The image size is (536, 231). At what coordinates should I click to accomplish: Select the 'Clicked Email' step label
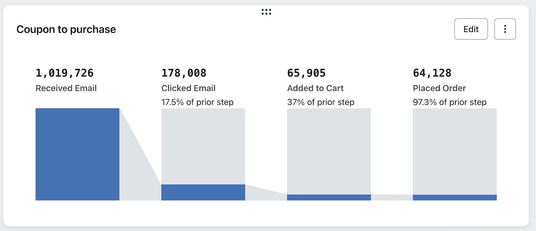[188, 88]
